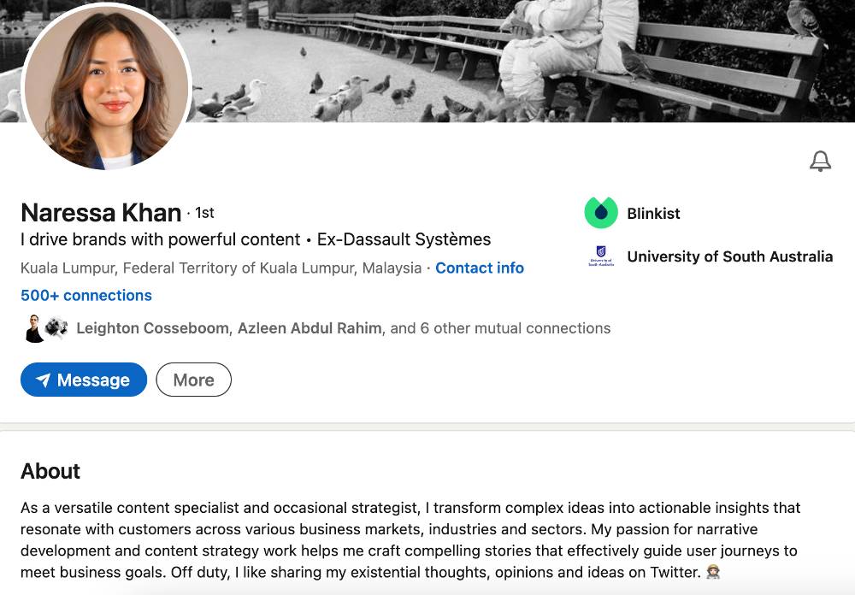The height and width of the screenshot is (595, 855).
Task: Open the About section heading
Action: click(x=50, y=471)
